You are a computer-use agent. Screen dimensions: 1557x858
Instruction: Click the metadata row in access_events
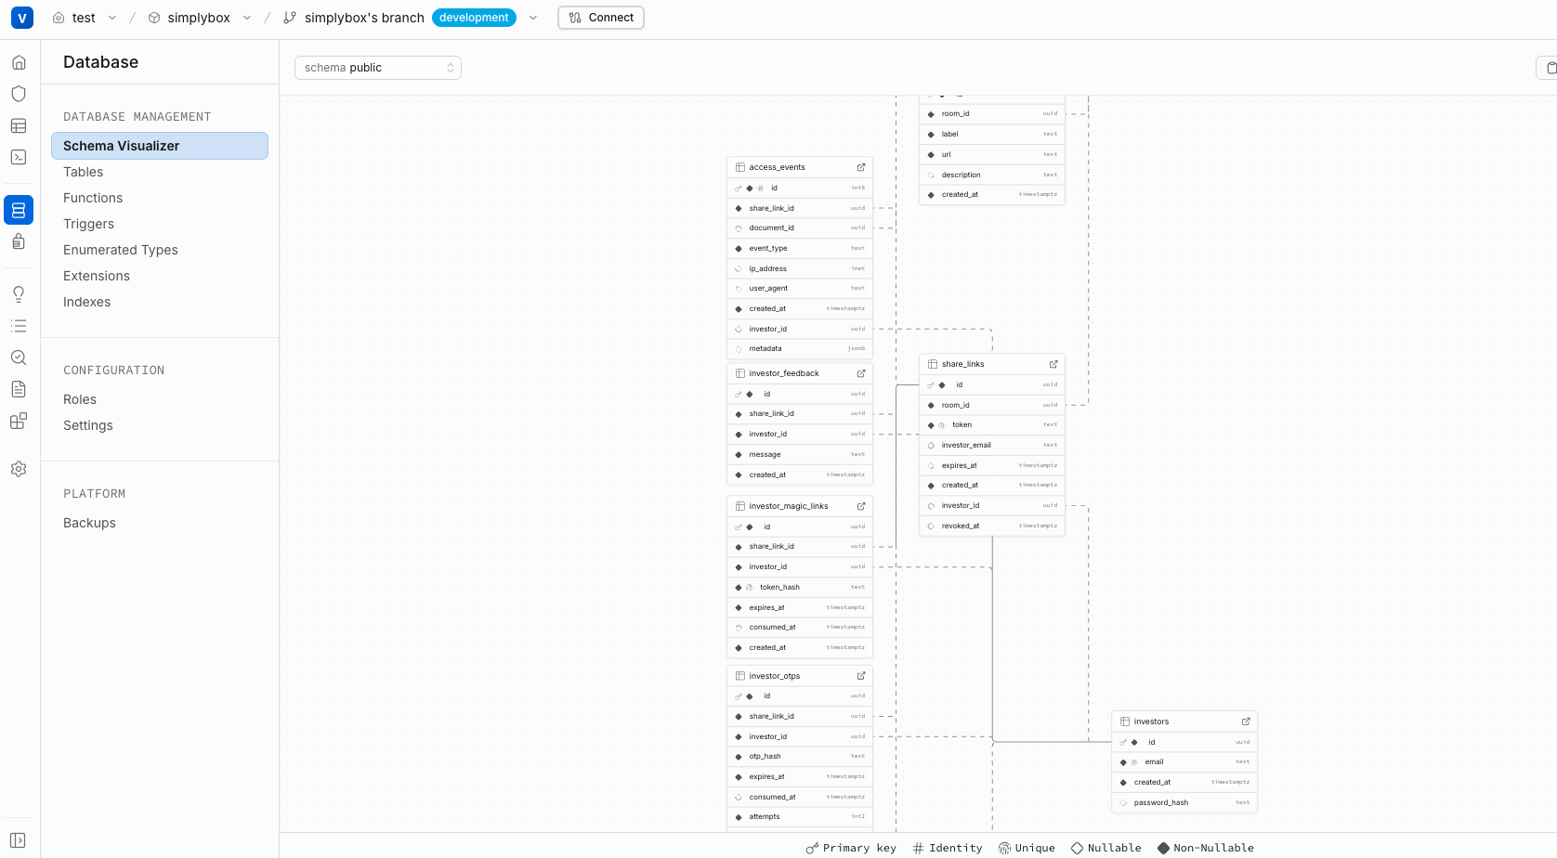tap(800, 349)
